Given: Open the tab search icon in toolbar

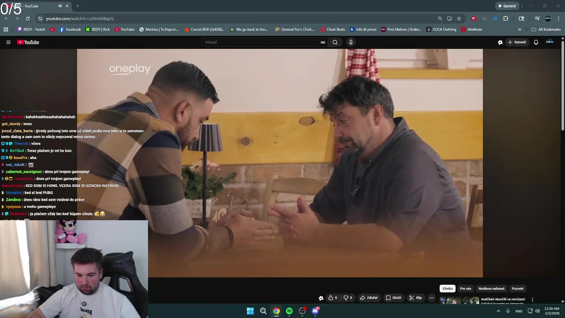Looking at the screenshot, I should tap(521, 19).
